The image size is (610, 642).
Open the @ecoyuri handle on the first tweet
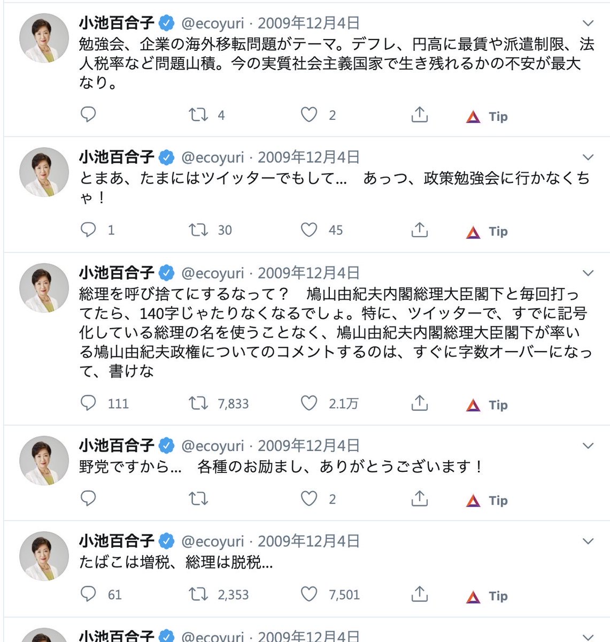pyautogui.click(x=213, y=23)
